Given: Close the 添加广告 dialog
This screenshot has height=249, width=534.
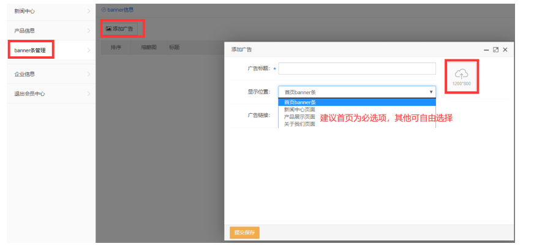Looking at the screenshot, I should (x=505, y=50).
